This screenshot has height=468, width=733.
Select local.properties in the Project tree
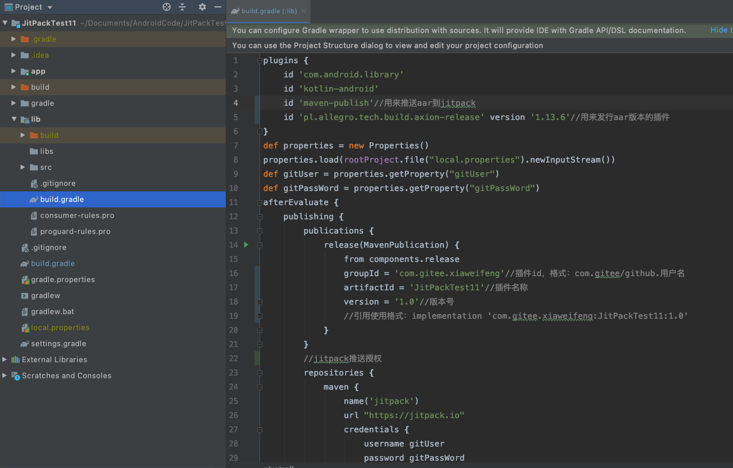(x=60, y=327)
